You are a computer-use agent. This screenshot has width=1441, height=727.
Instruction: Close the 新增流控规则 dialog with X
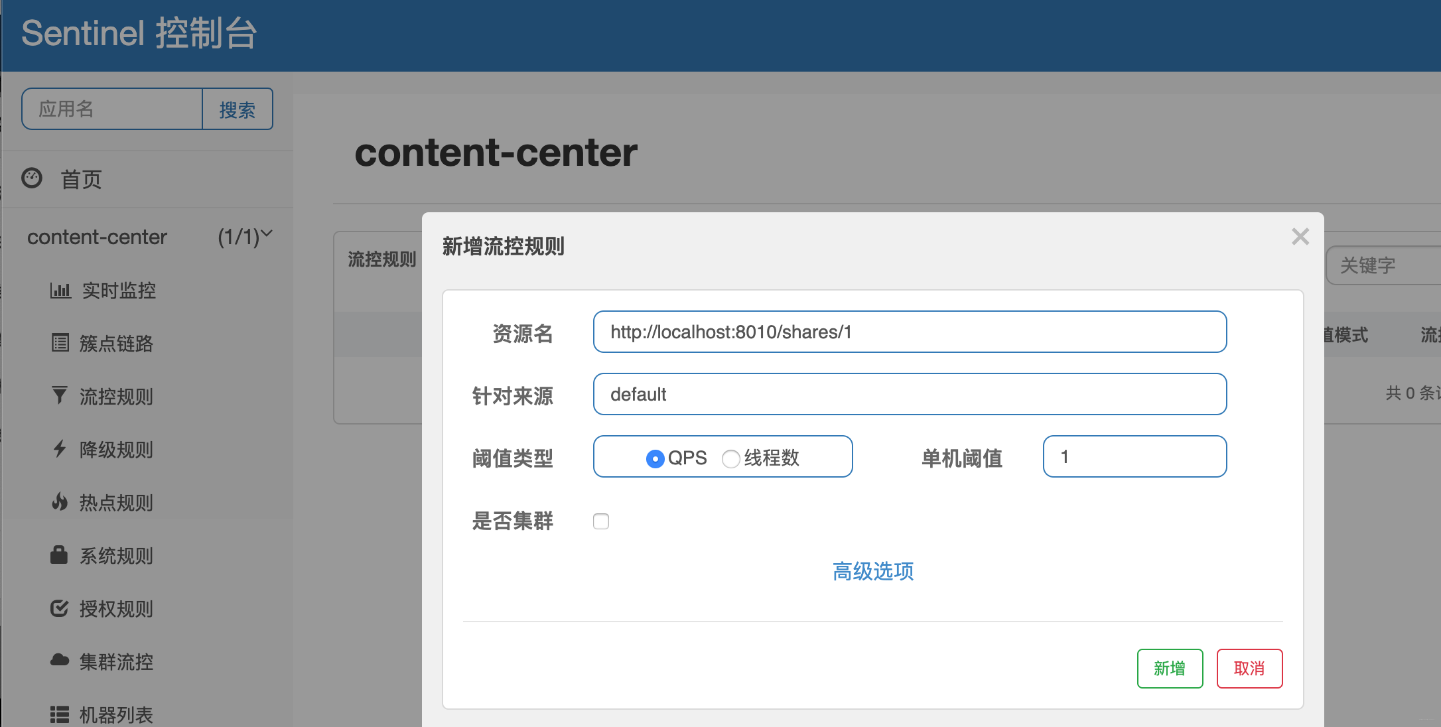point(1300,236)
